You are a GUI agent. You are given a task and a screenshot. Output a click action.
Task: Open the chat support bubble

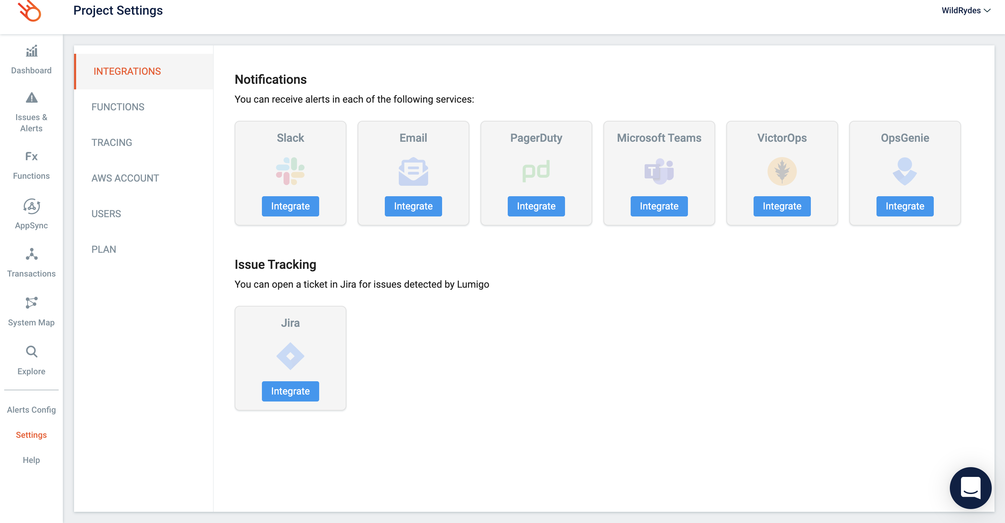(970, 487)
